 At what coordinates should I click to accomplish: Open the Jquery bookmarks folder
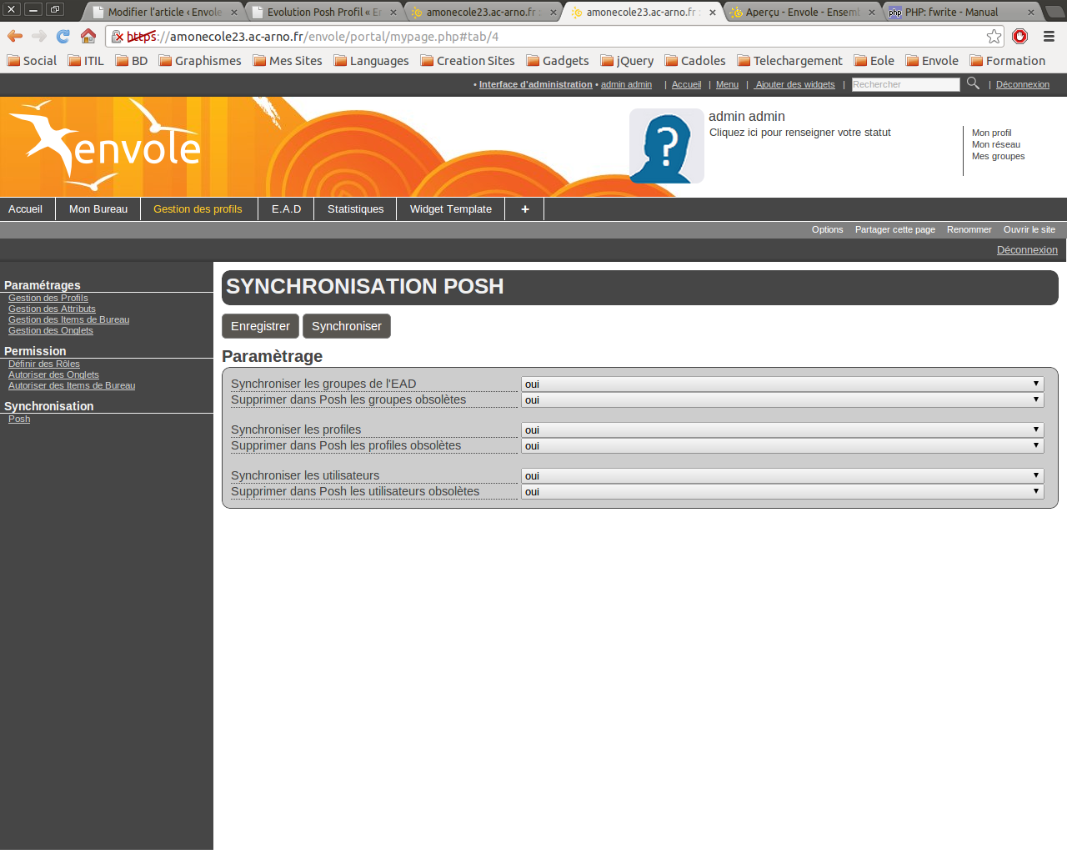pyautogui.click(x=627, y=61)
